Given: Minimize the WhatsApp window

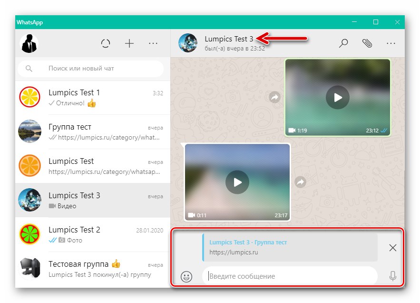Looking at the screenshot, I should 354,22.
